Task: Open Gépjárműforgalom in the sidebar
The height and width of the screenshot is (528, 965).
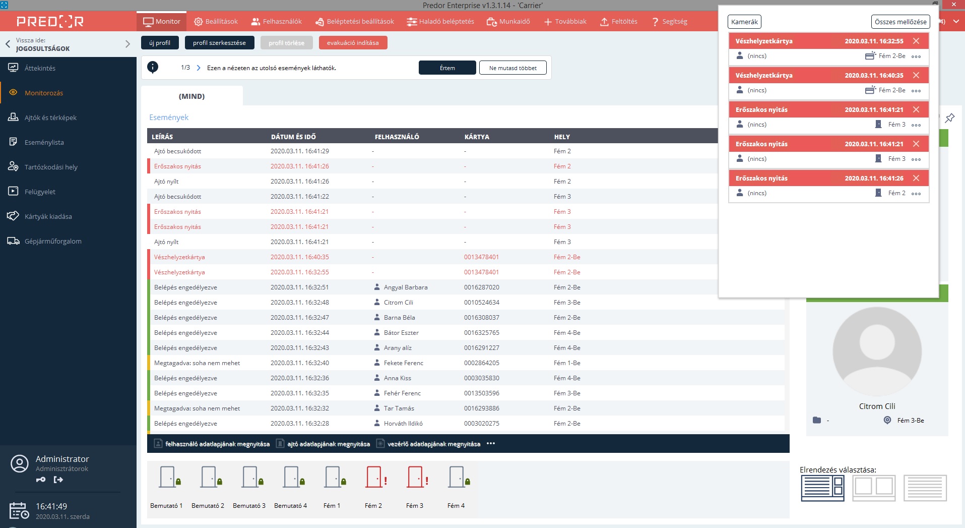Action: click(x=53, y=241)
